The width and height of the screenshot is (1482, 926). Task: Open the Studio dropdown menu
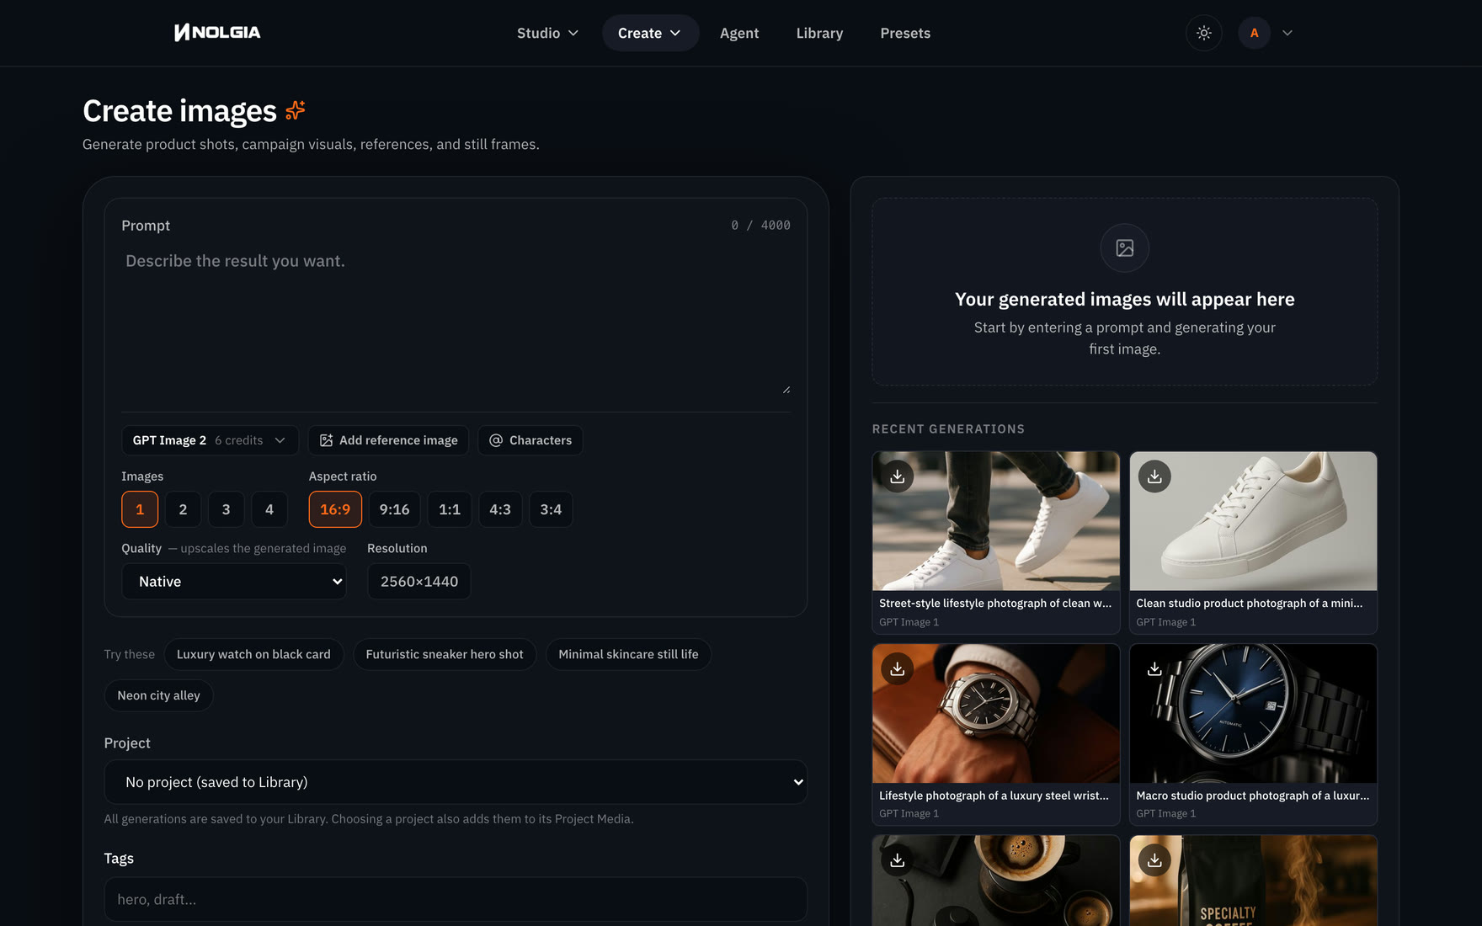[x=547, y=33]
